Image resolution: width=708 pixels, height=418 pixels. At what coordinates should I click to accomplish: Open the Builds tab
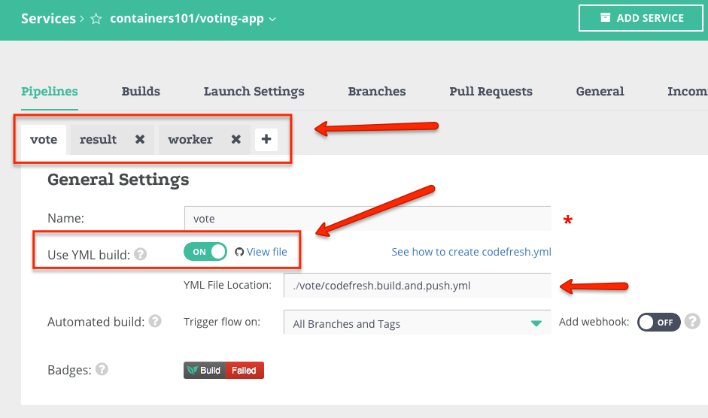click(x=141, y=91)
